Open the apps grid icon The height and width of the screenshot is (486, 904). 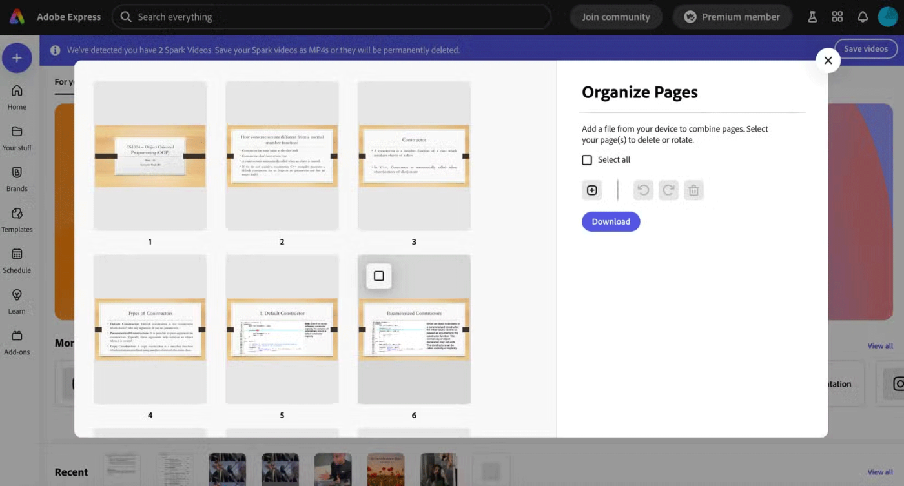coord(837,17)
